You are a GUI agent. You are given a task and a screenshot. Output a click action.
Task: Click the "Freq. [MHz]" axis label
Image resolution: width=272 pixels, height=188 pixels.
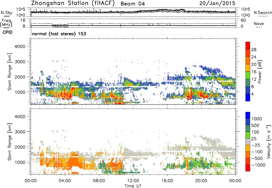click(6, 23)
